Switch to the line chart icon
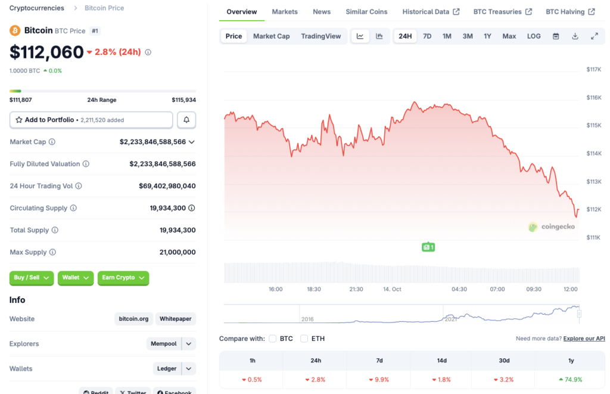 click(360, 36)
